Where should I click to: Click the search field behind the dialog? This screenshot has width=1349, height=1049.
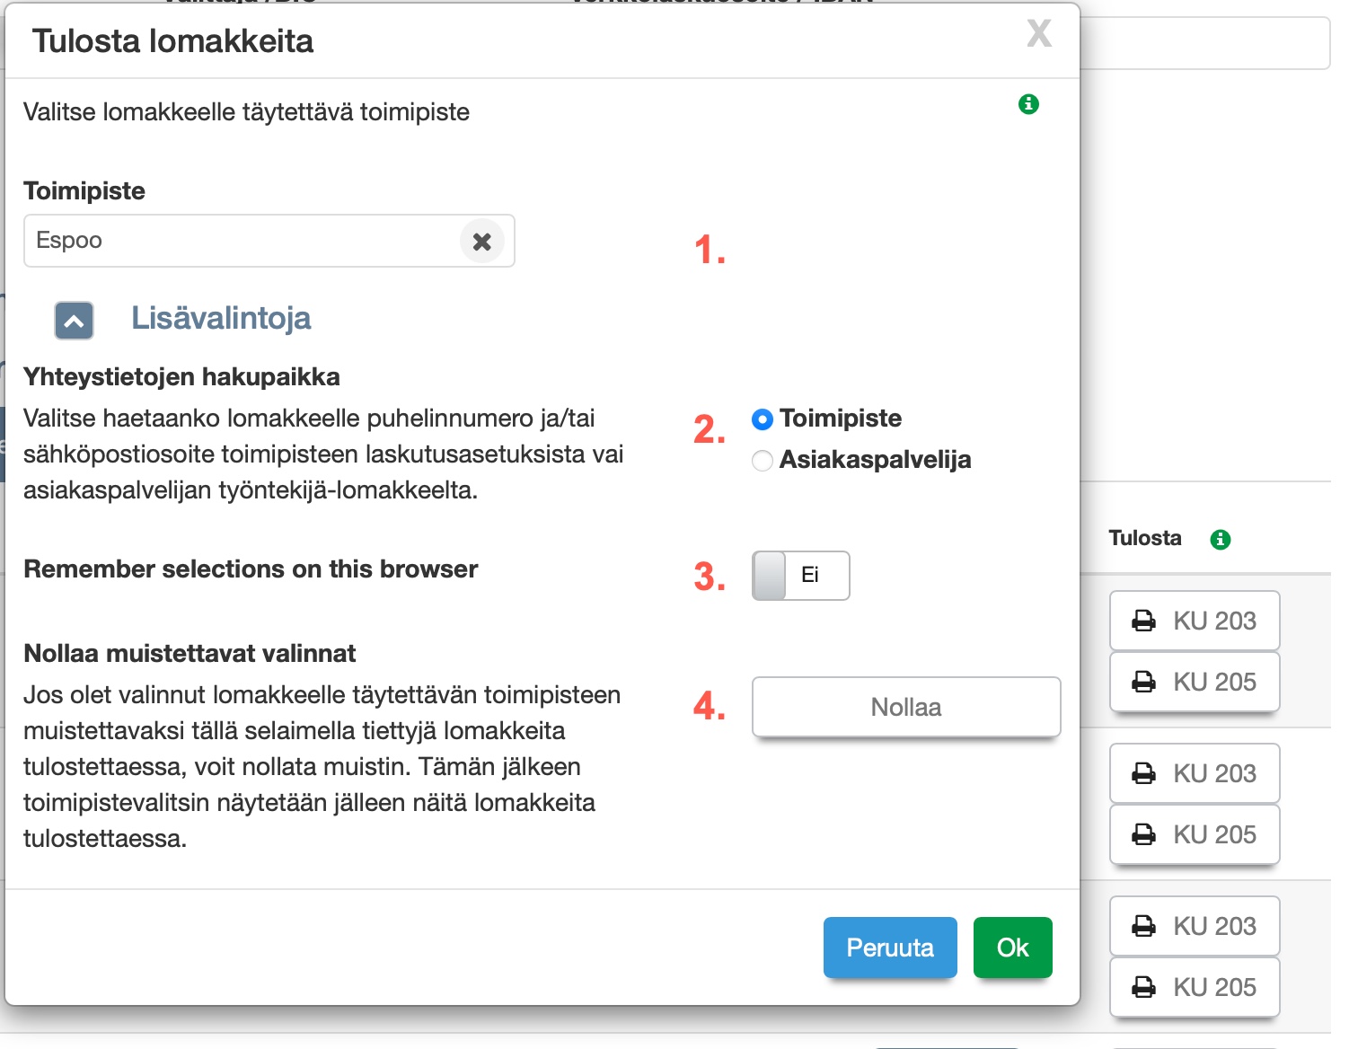coord(1204,43)
